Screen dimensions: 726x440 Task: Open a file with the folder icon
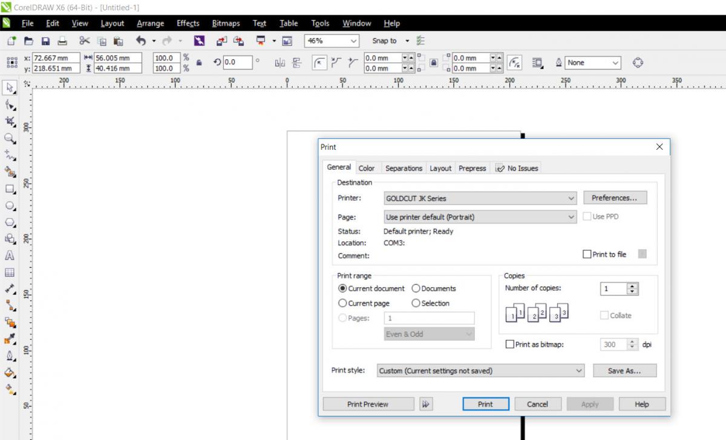28,41
